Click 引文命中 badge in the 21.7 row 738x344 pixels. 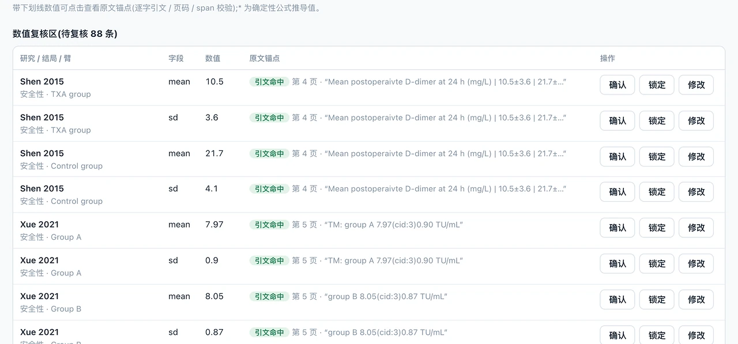(269, 153)
